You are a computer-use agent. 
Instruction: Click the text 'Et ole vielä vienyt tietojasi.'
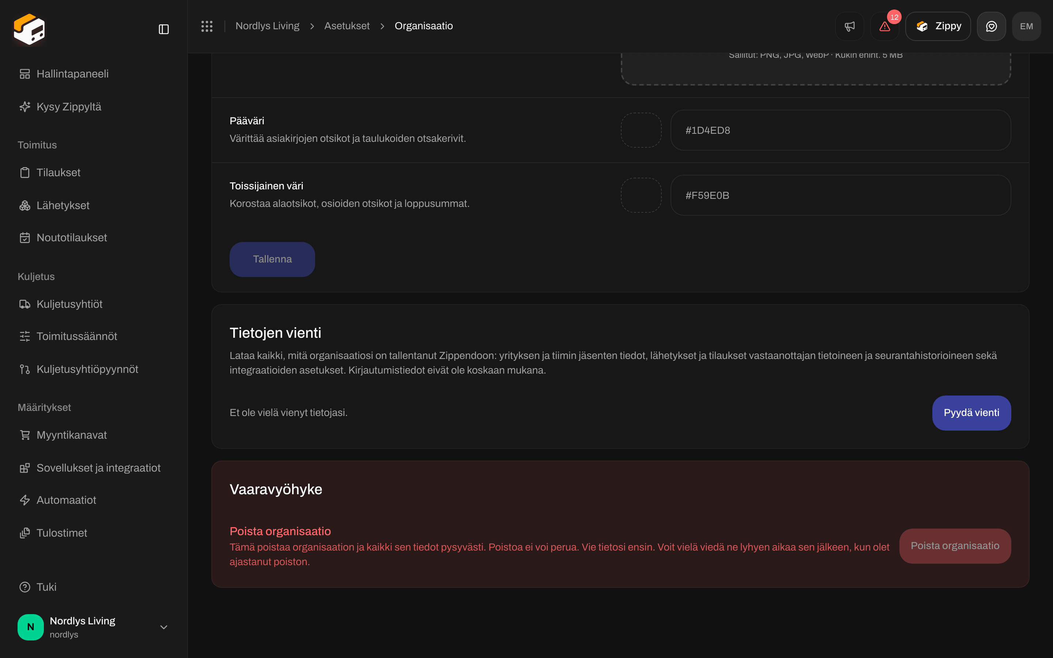(288, 413)
